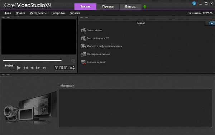Go to the Вывод tab
The height and width of the screenshot is (135, 215).
[x=130, y=6]
